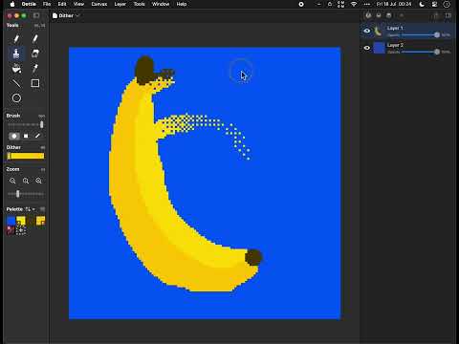Open the View menu

[x=78, y=4]
